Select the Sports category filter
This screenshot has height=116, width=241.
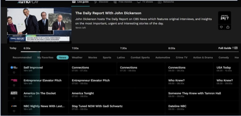click(107, 58)
